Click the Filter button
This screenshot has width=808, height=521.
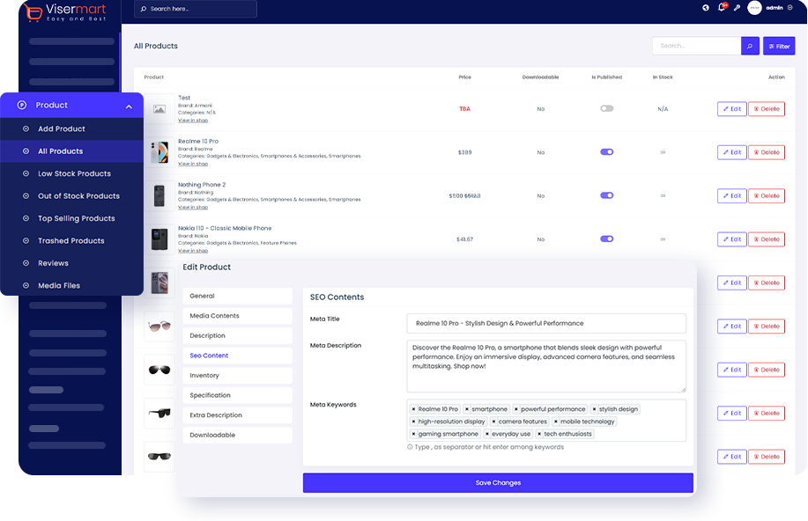[x=779, y=46]
